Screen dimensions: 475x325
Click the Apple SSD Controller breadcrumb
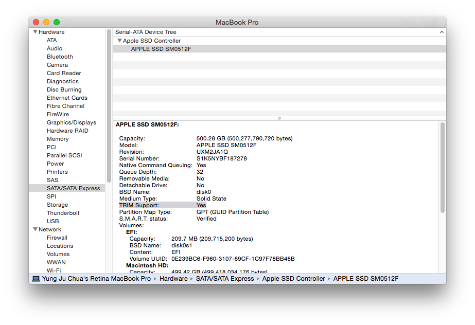point(293,279)
